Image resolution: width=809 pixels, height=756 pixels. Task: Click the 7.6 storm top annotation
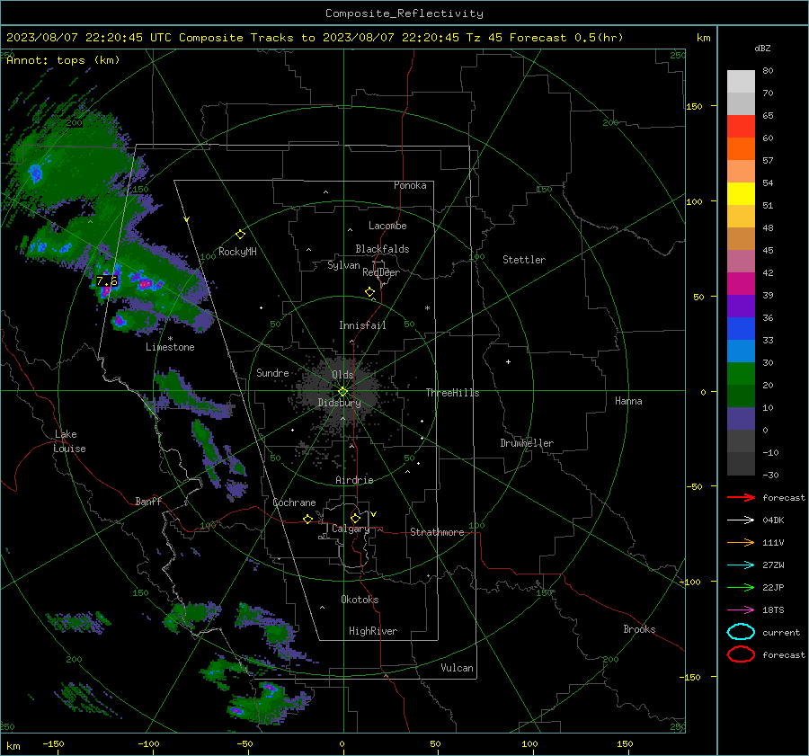tap(107, 281)
